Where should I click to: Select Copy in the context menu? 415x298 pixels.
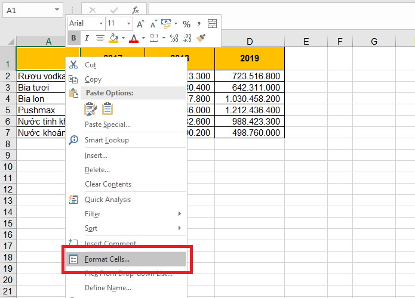[93, 79]
